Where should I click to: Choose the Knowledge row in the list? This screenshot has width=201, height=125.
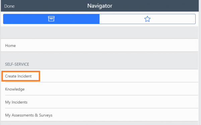(x=99, y=89)
